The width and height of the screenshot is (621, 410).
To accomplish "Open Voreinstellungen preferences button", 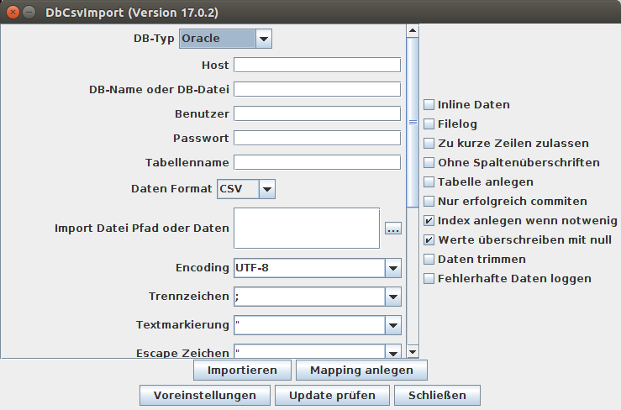I will pos(205,396).
